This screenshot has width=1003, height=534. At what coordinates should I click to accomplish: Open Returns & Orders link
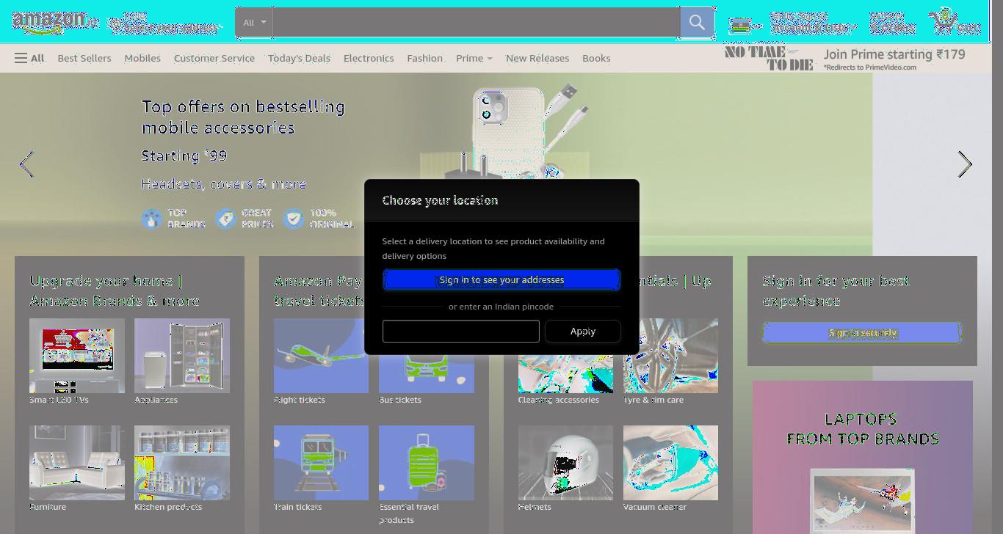coord(892,23)
